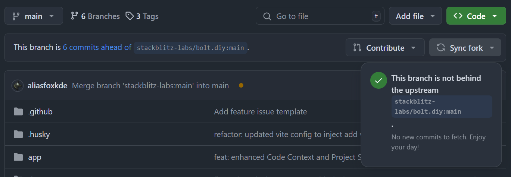
Task: Click 'This branch is not behind the upstream' text
Action: 436,84
